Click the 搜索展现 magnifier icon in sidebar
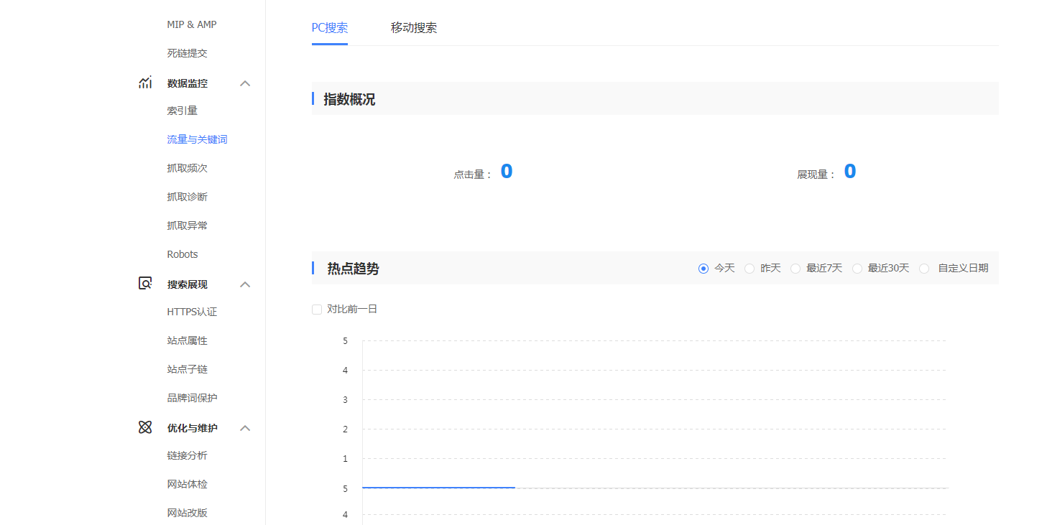Image resolution: width=1047 pixels, height=525 pixels. tap(145, 284)
